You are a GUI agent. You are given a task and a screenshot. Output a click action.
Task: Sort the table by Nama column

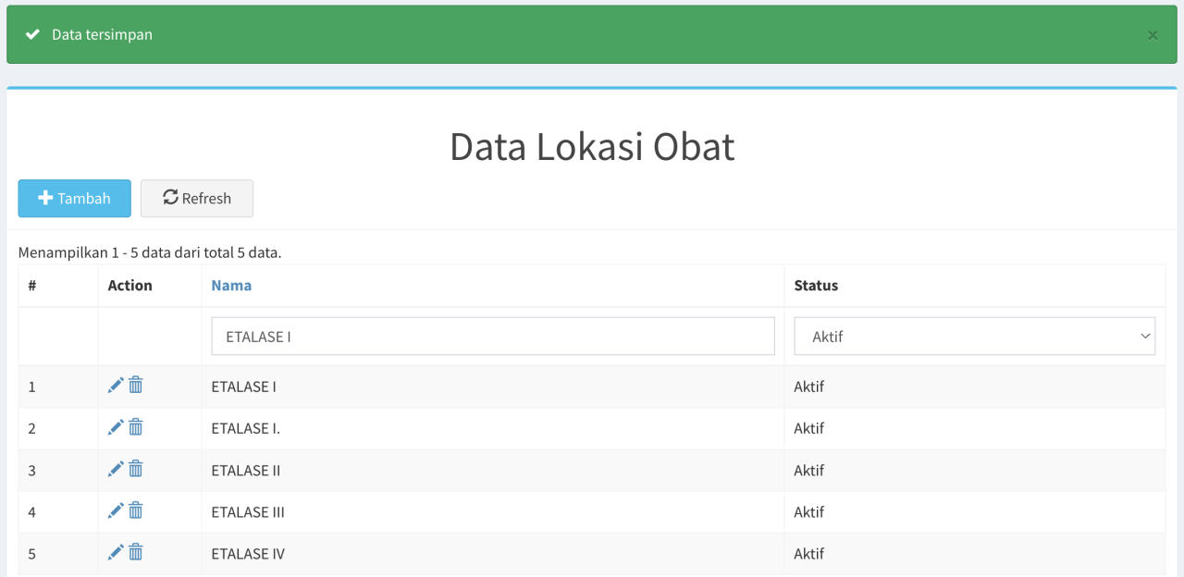[x=231, y=286]
